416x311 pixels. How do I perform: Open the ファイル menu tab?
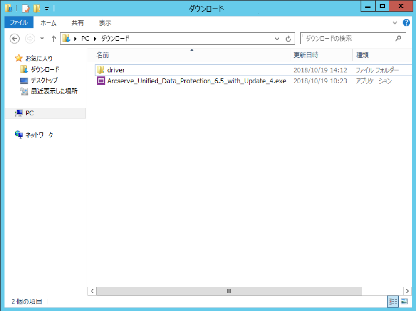point(19,22)
